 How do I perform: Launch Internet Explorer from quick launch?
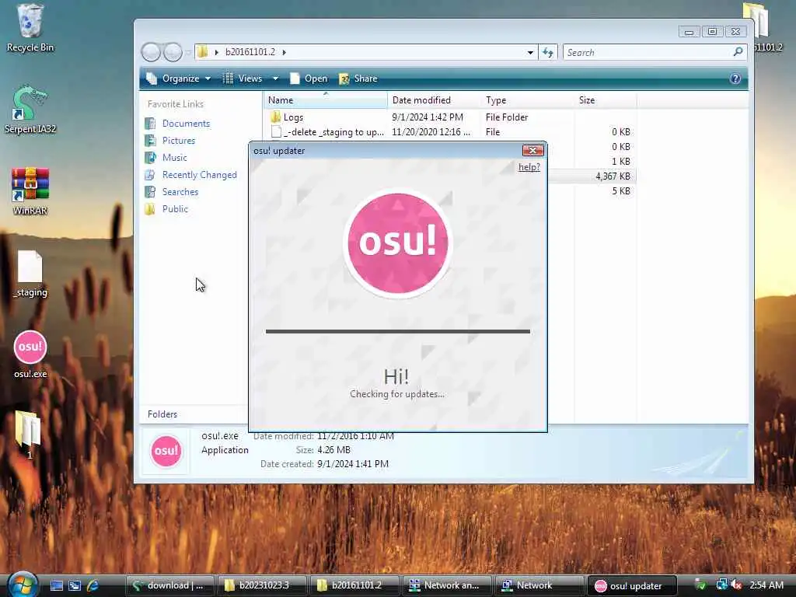coord(93,585)
